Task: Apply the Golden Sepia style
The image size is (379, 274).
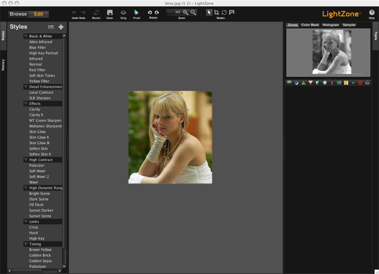Action: coord(40,261)
